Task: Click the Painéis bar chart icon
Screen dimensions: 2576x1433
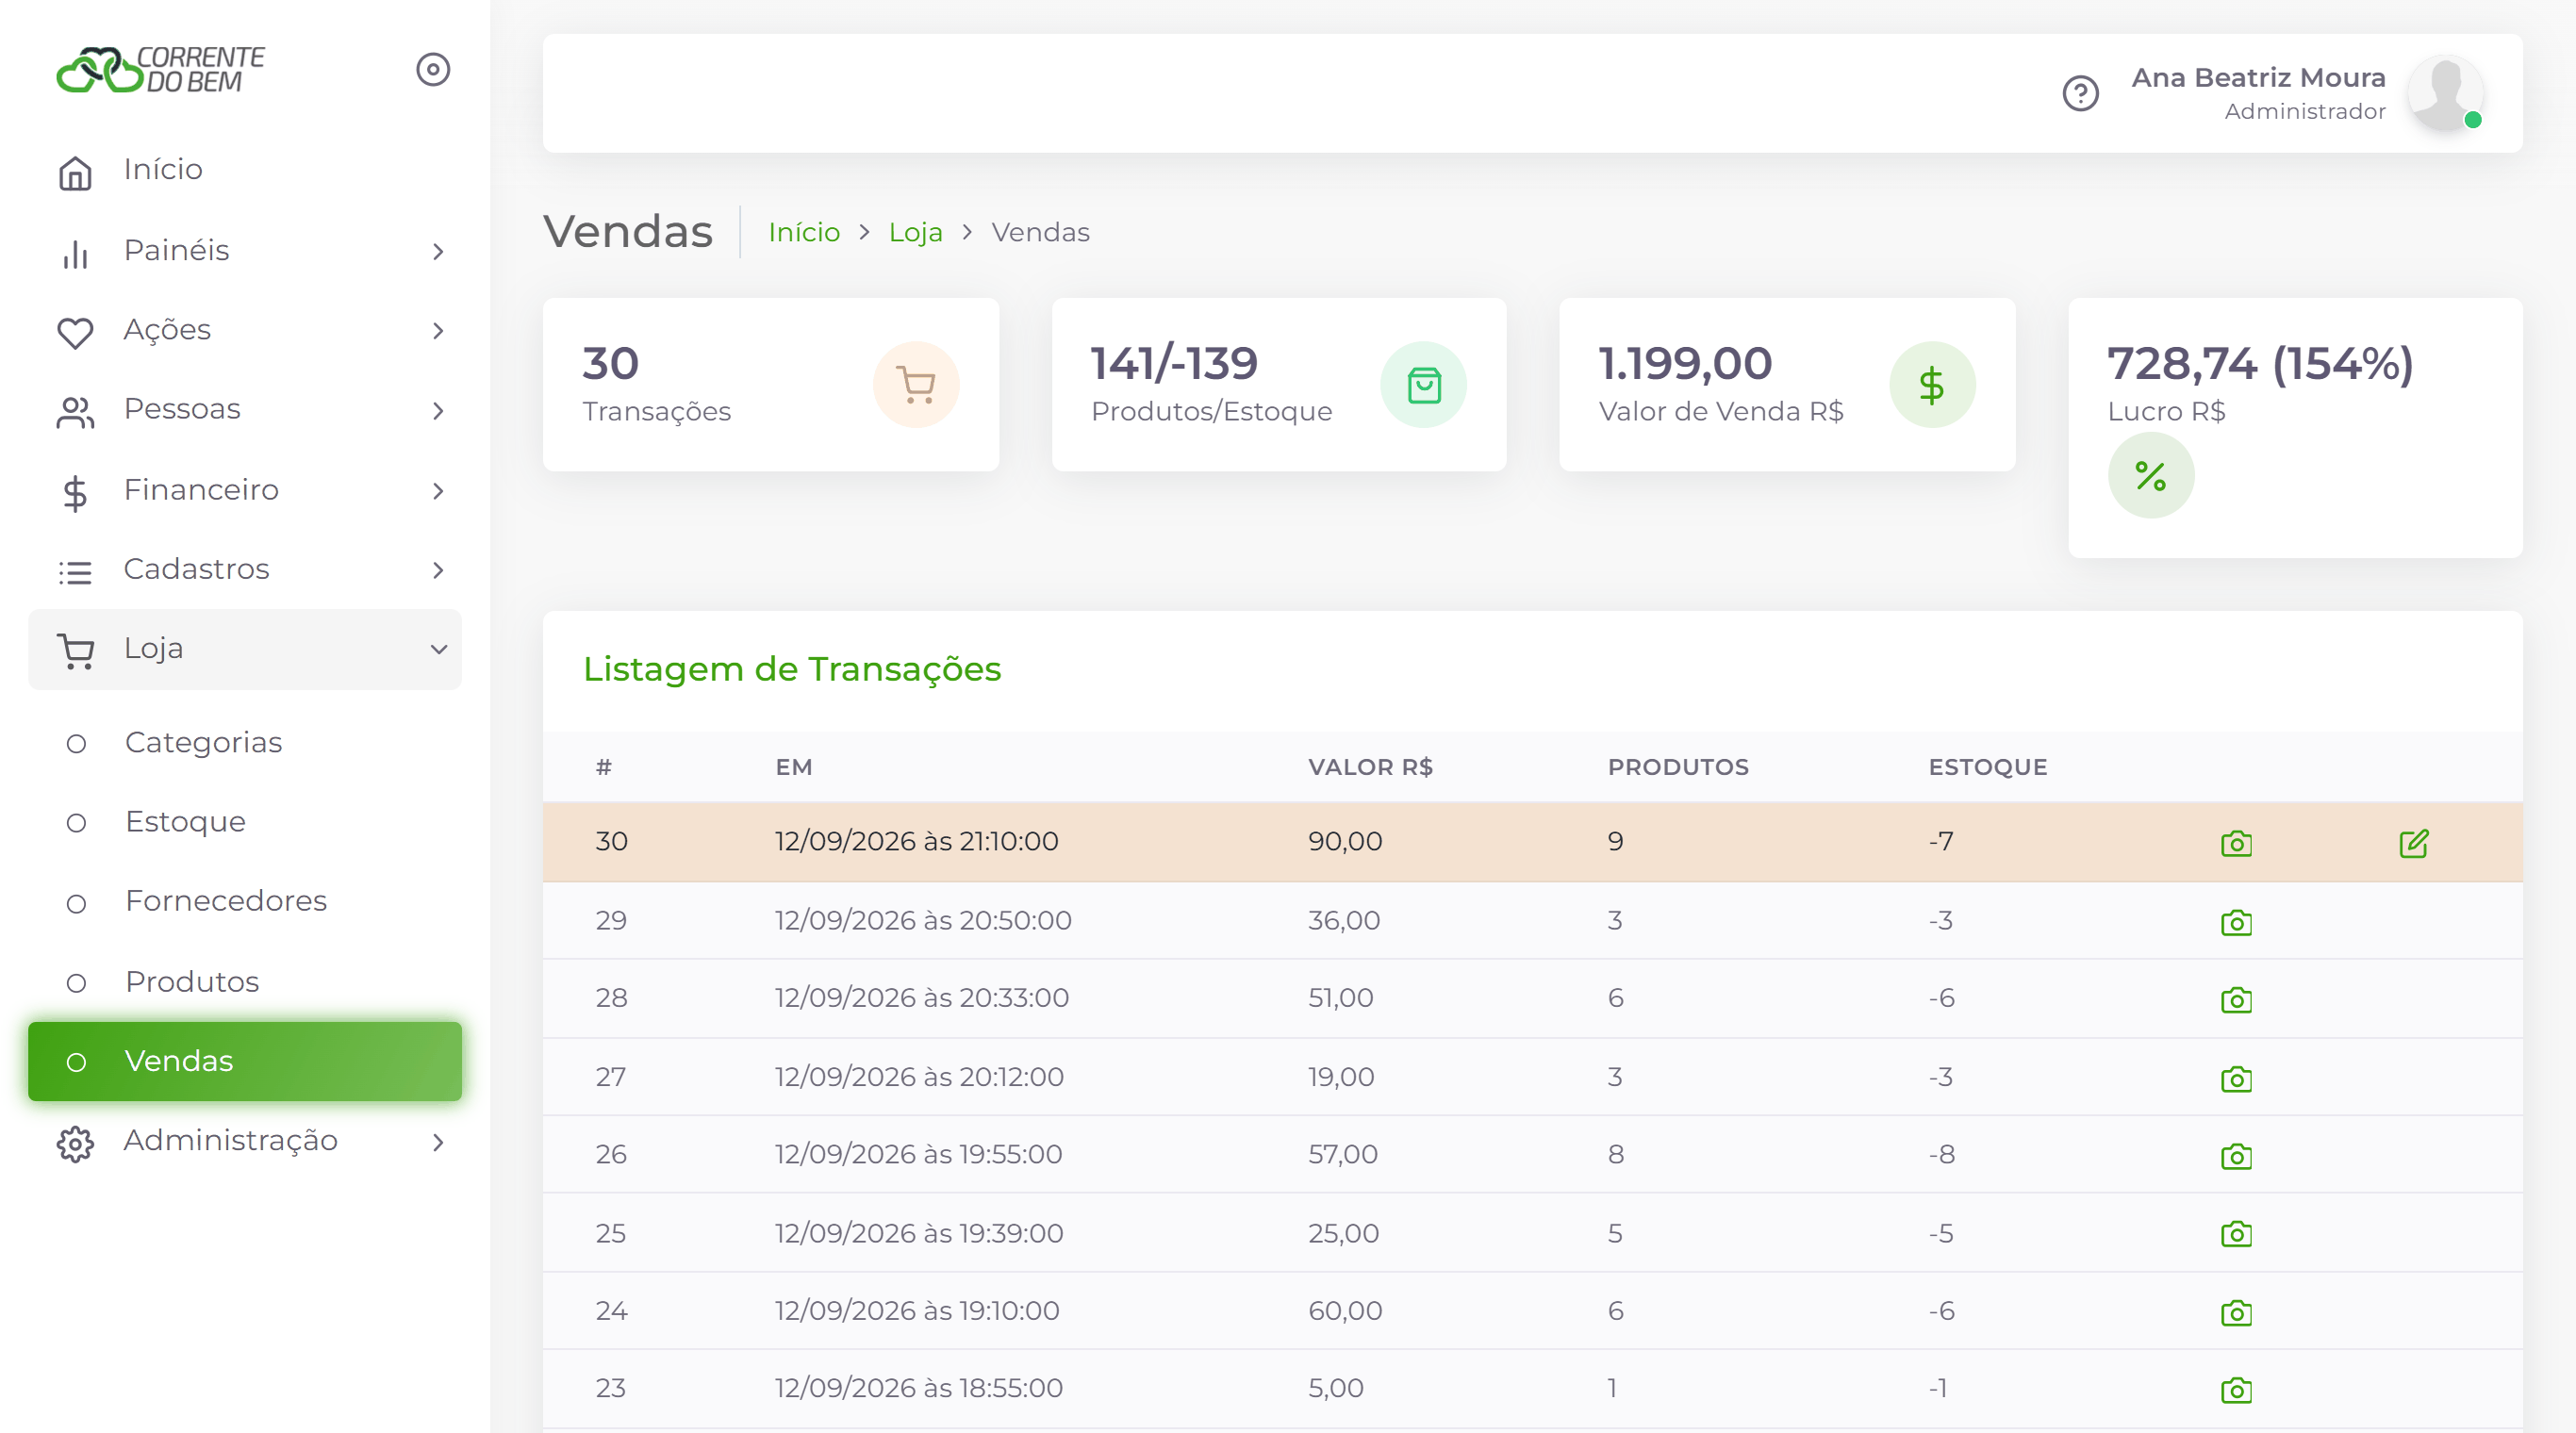Action: tap(75, 254)
